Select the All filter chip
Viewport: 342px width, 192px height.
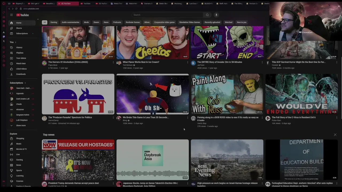point(45,22)
